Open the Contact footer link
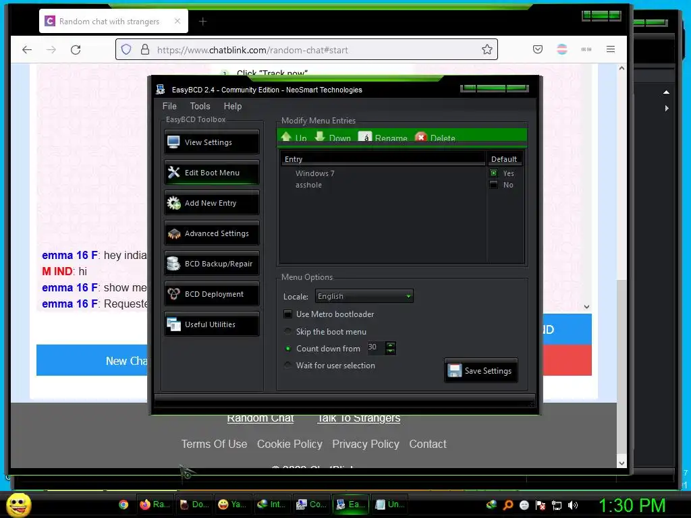The image size is (691, 518). coord(427,444)
